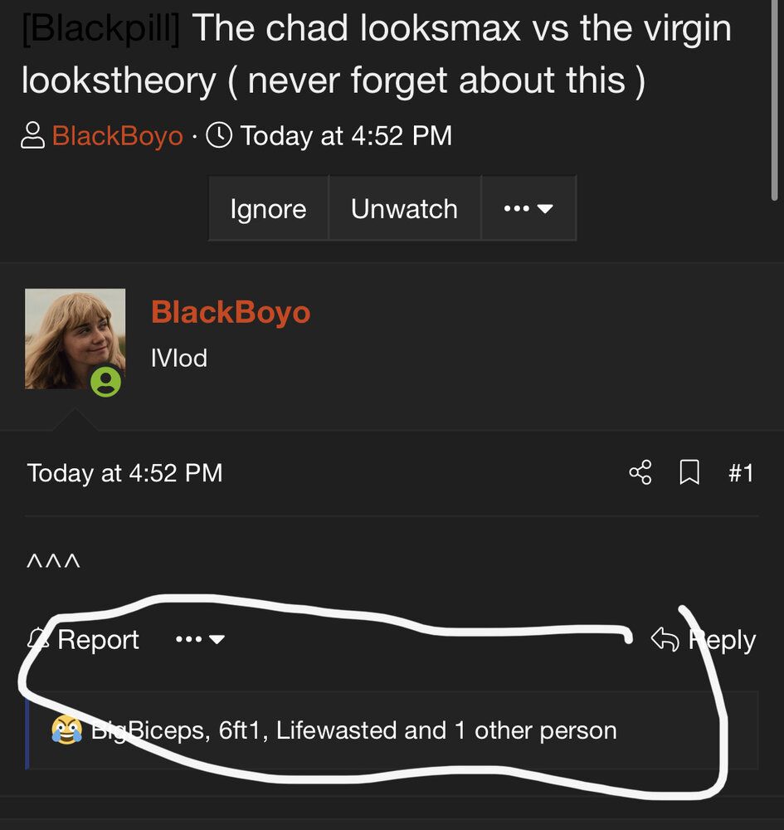Expand the post options menu next to Report
The image size is (784, 830).
pos(200,639)
